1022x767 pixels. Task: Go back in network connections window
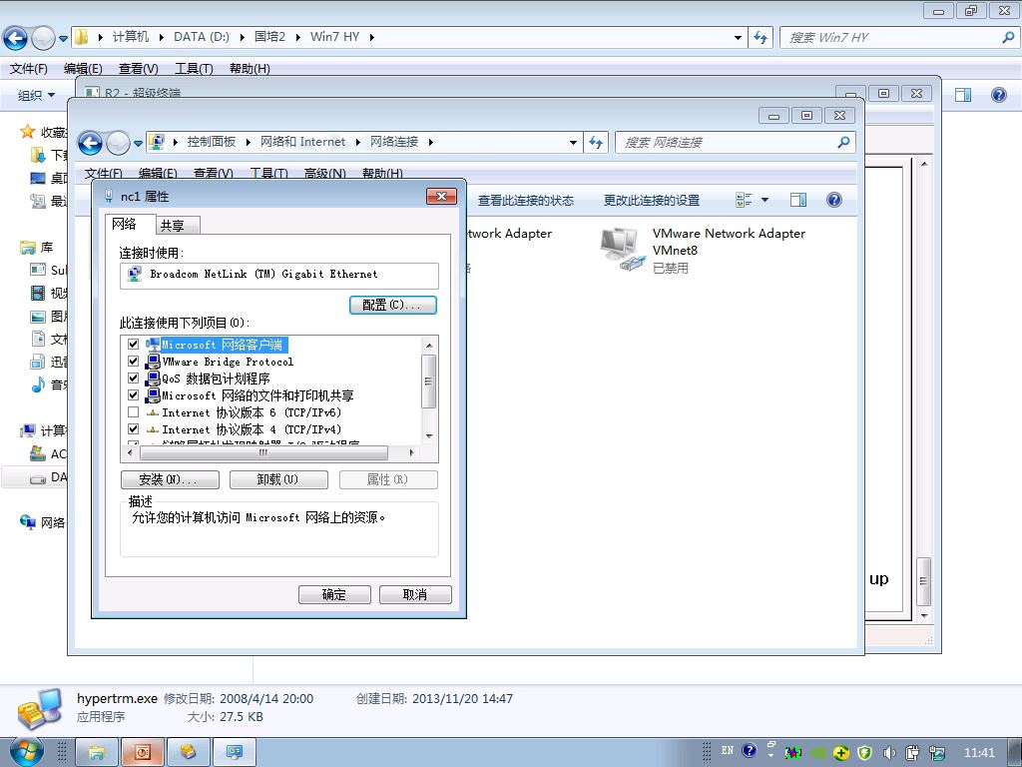point(90,143)
